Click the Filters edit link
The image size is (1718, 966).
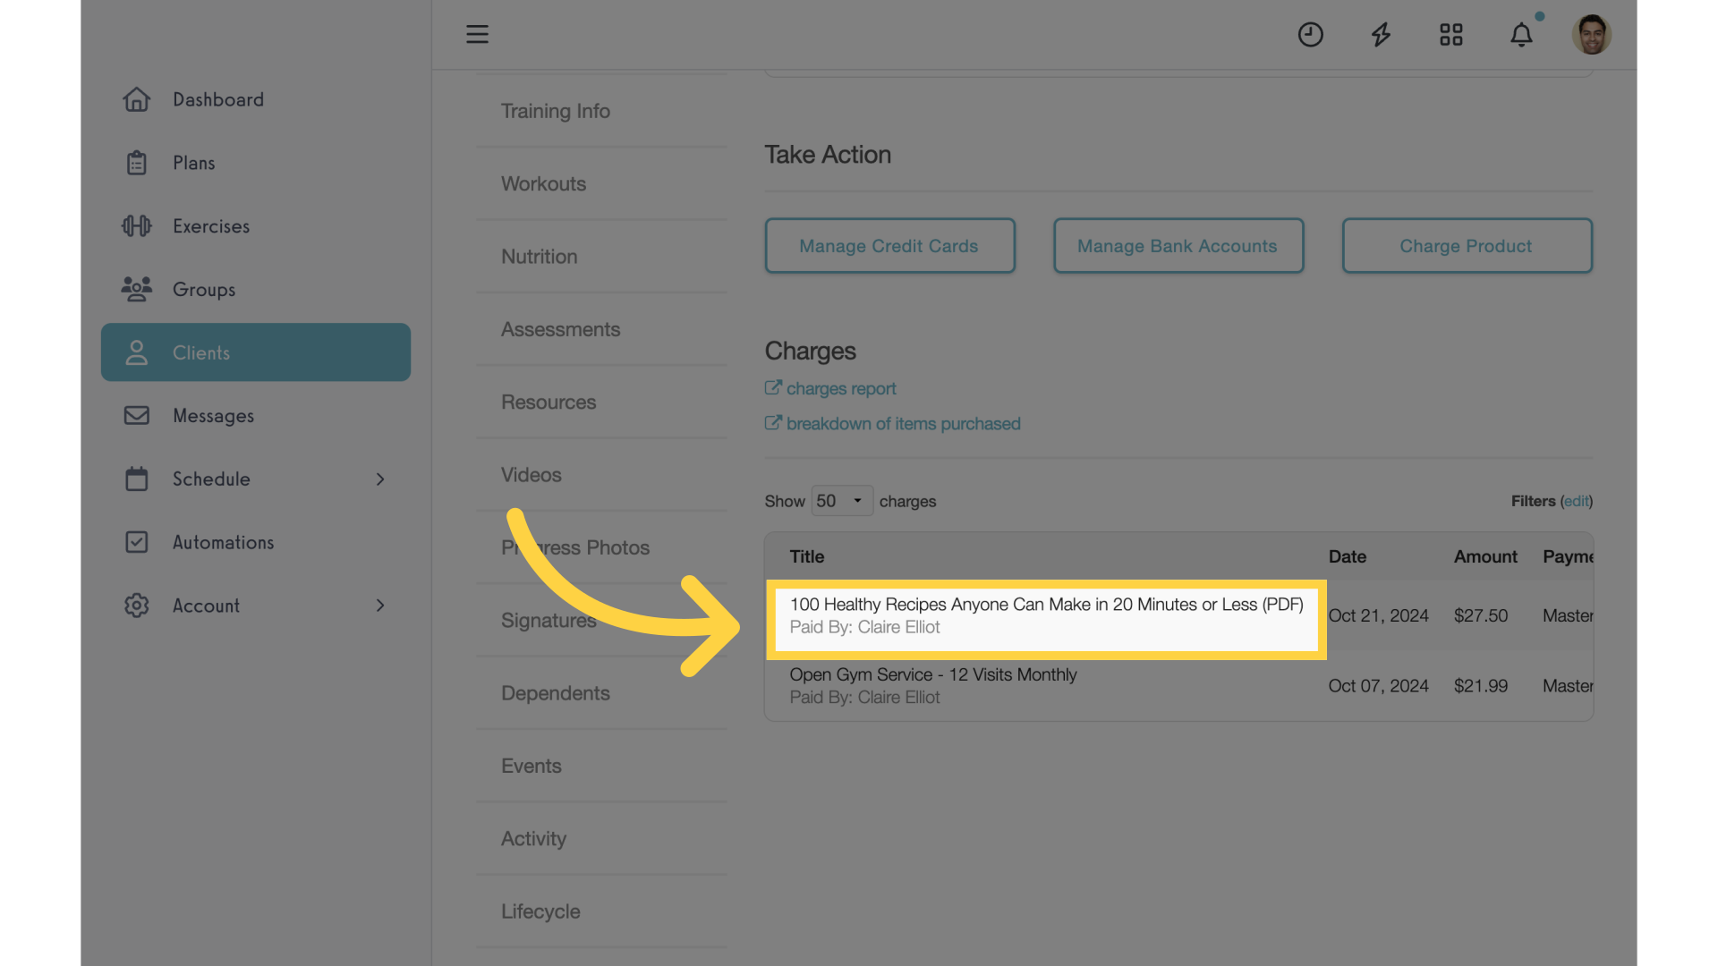1577,500
